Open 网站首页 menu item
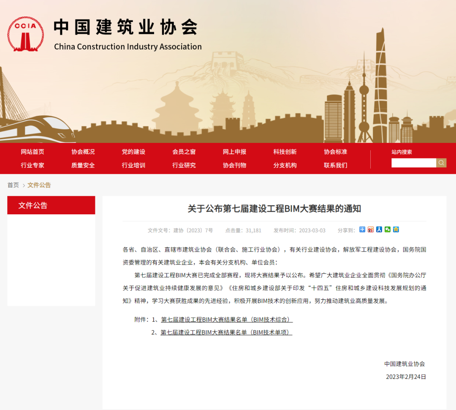 coord(32,152)
